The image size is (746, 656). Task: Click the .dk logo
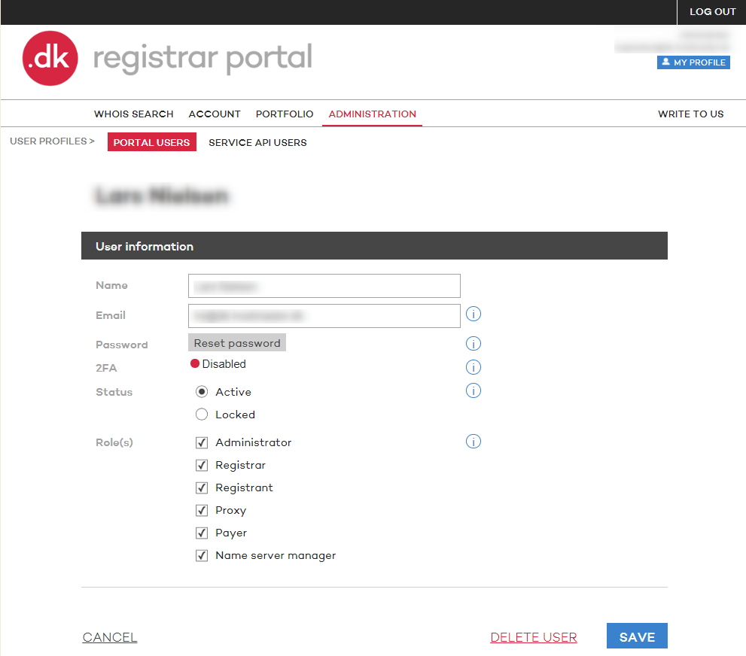tap(50, 58)
